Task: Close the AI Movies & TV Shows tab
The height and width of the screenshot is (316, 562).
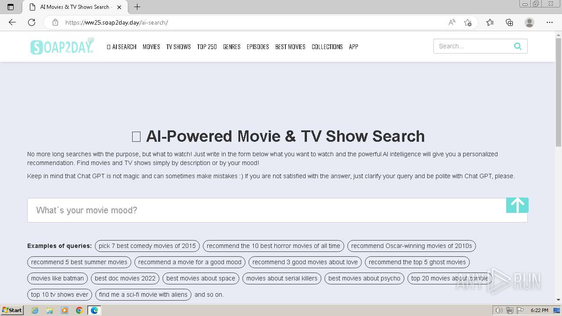Action: tap(119, 7)
